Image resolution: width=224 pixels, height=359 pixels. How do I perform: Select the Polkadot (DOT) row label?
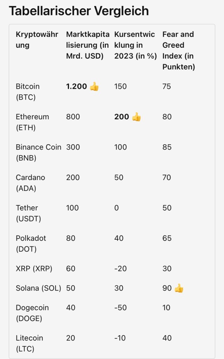point(31,244)
